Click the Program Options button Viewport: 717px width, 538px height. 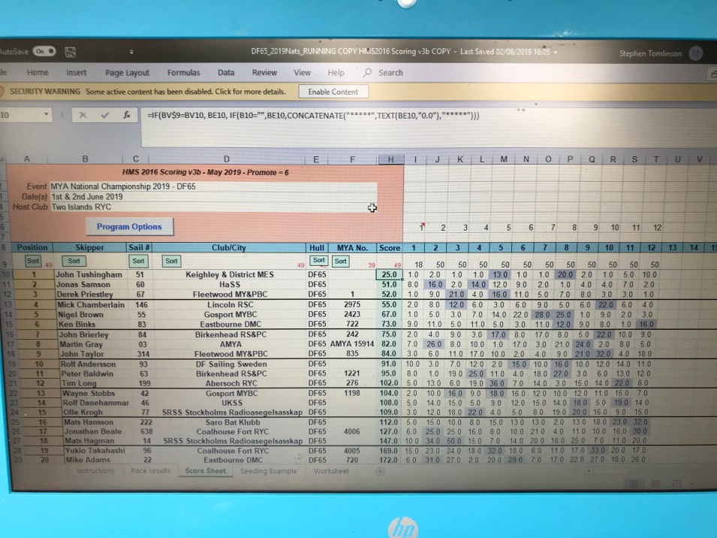129,227
